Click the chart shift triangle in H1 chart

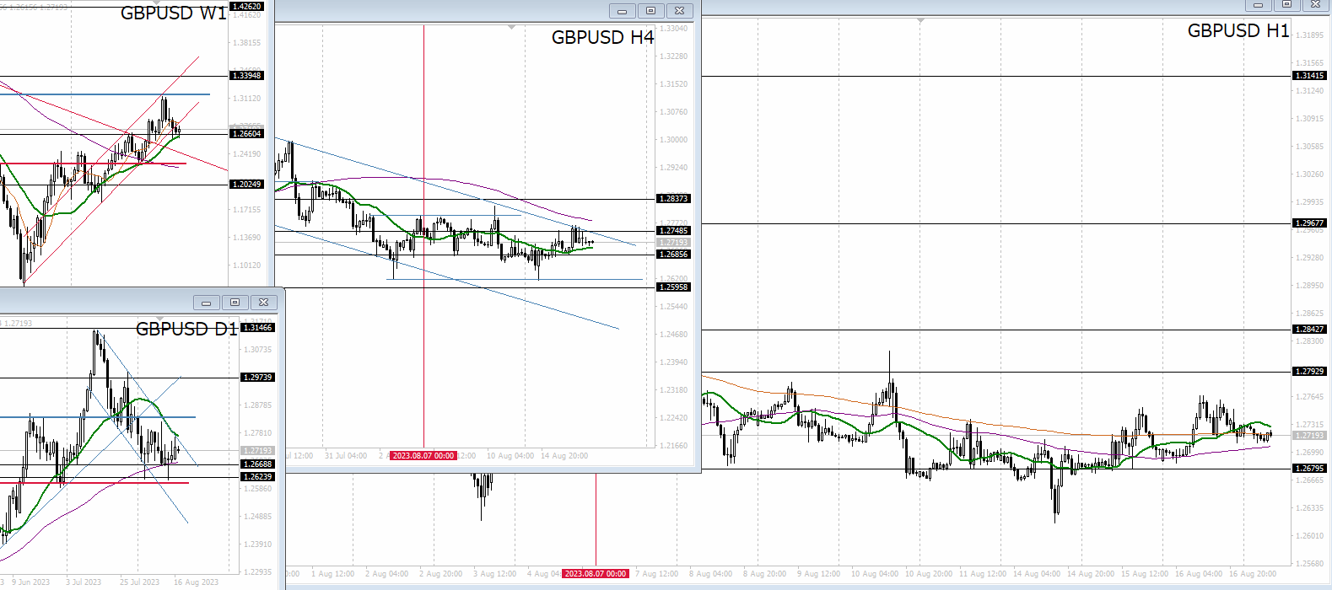(920, 20)
